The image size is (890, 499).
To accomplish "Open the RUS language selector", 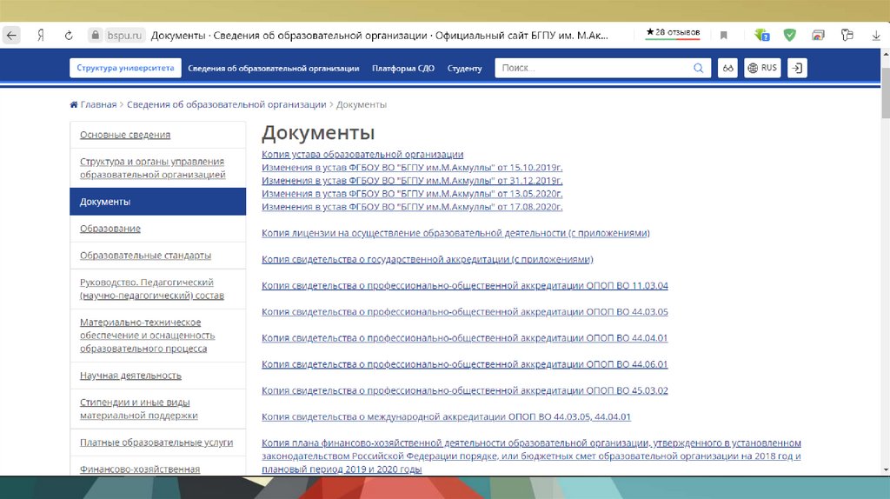I will click(x=762, y=68).
